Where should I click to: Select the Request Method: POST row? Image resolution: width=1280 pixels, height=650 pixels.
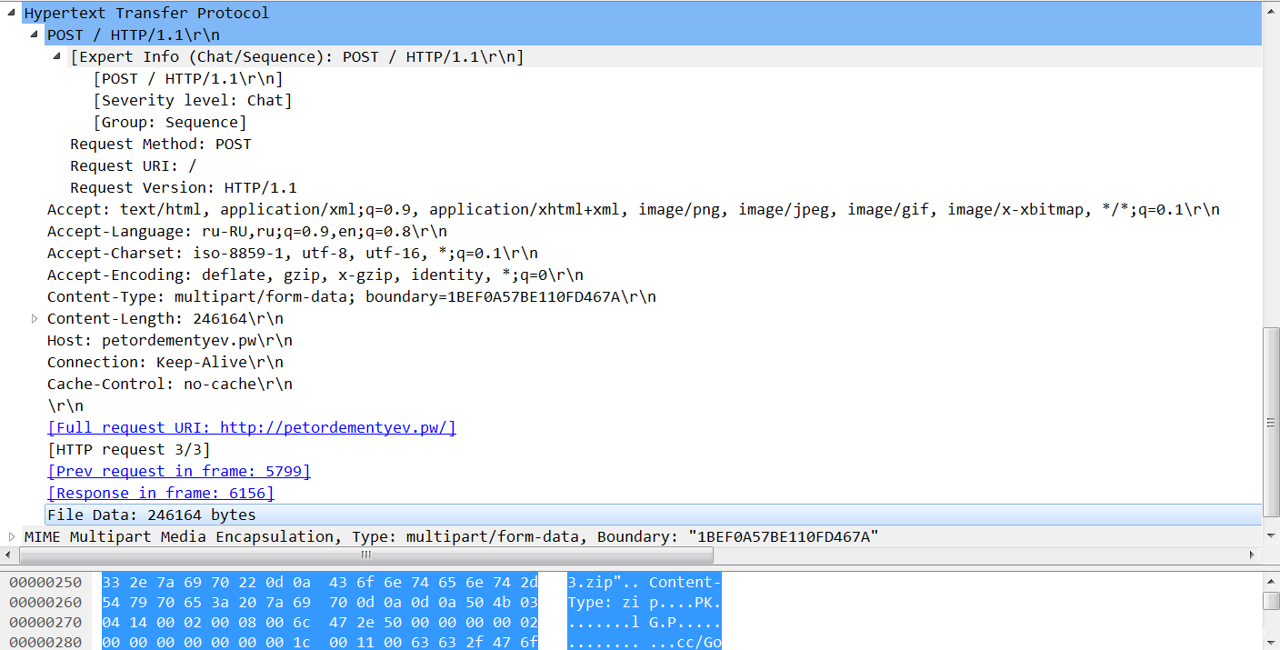[x=160, y=144]
